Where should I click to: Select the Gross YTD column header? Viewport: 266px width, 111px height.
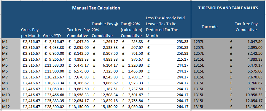click(x=54, y=36)
